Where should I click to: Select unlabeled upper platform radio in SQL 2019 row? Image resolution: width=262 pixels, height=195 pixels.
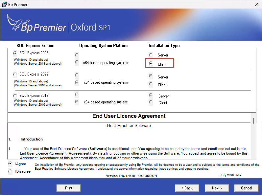77,95
